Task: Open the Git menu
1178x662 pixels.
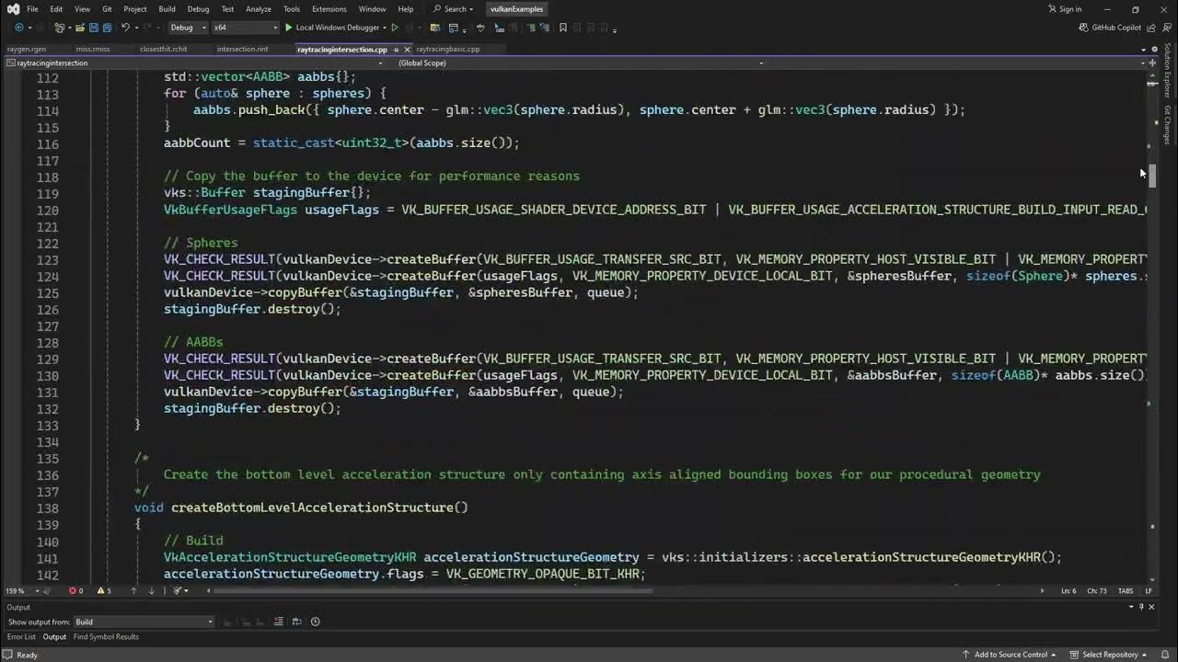Action: (107, 9)
